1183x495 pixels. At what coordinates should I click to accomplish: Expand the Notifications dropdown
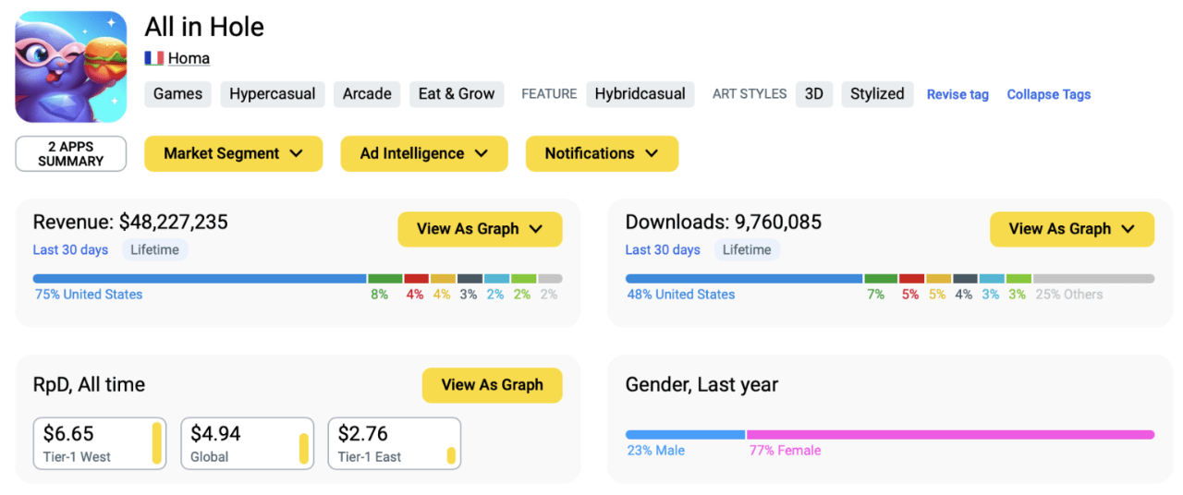[x=602, y=153]
